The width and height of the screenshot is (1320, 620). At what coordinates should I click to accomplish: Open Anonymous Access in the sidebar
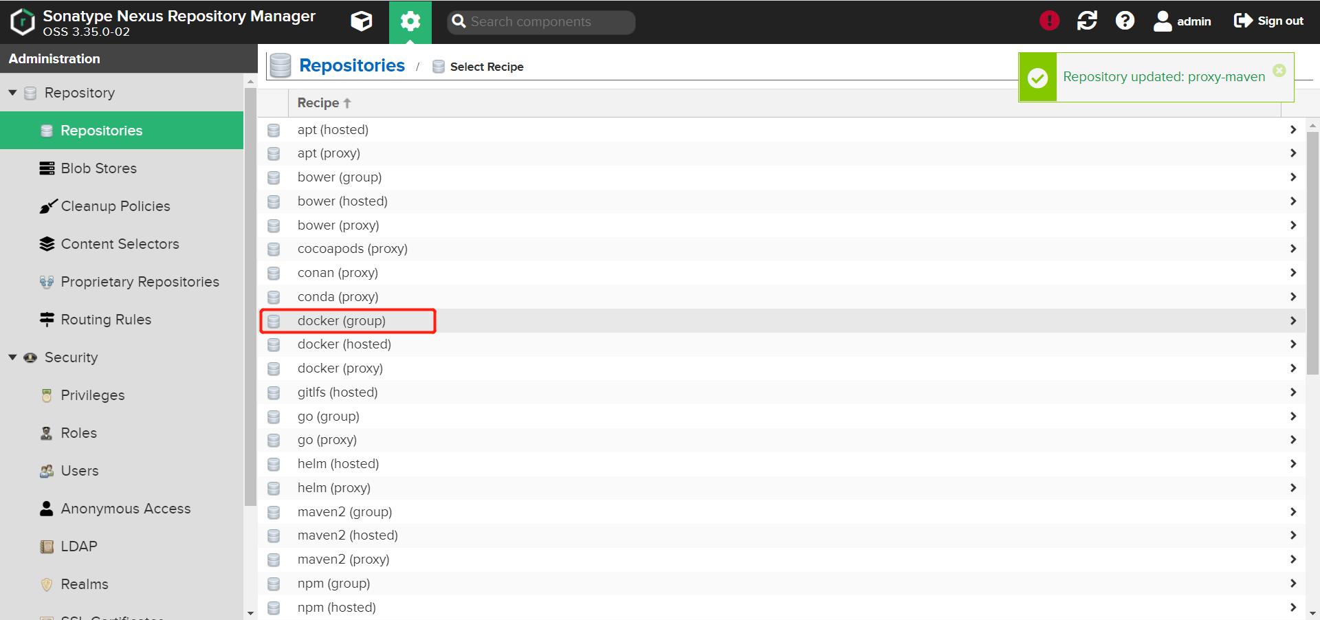pos(122,509)
